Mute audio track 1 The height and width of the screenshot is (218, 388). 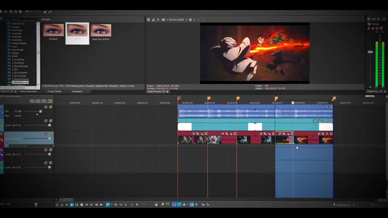point(46,107)
